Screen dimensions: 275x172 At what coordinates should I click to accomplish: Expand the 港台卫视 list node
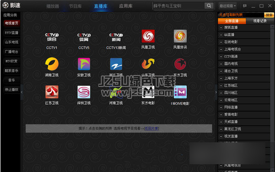[221, 71]
